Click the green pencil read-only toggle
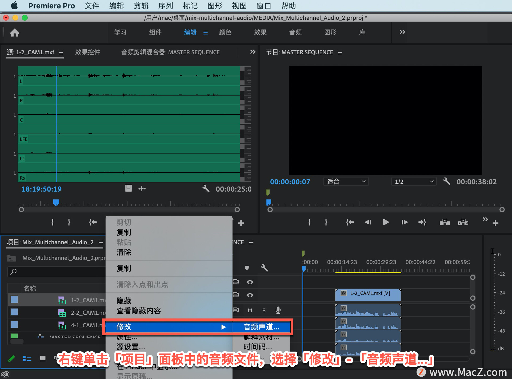The width and height of the screenshot is (512, 379). (11, 359)
